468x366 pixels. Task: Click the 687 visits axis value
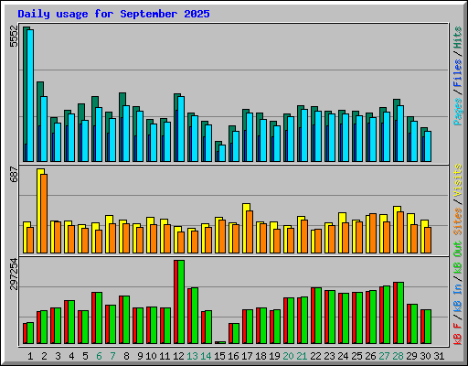click(15, 175)
